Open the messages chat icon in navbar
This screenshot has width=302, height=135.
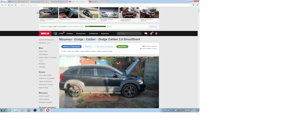pos(146,33)
